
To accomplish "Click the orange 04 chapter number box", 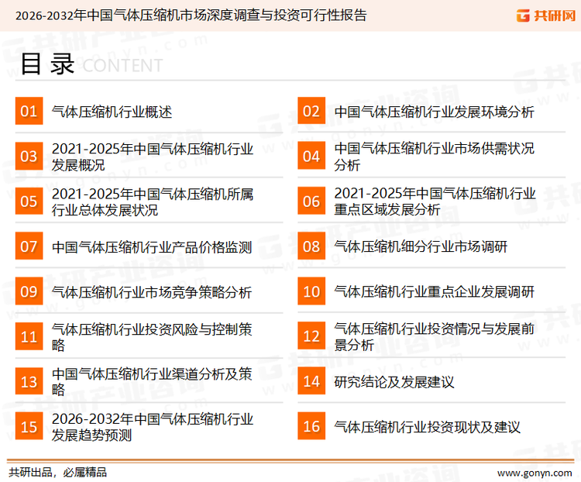I will pos(311,156).
